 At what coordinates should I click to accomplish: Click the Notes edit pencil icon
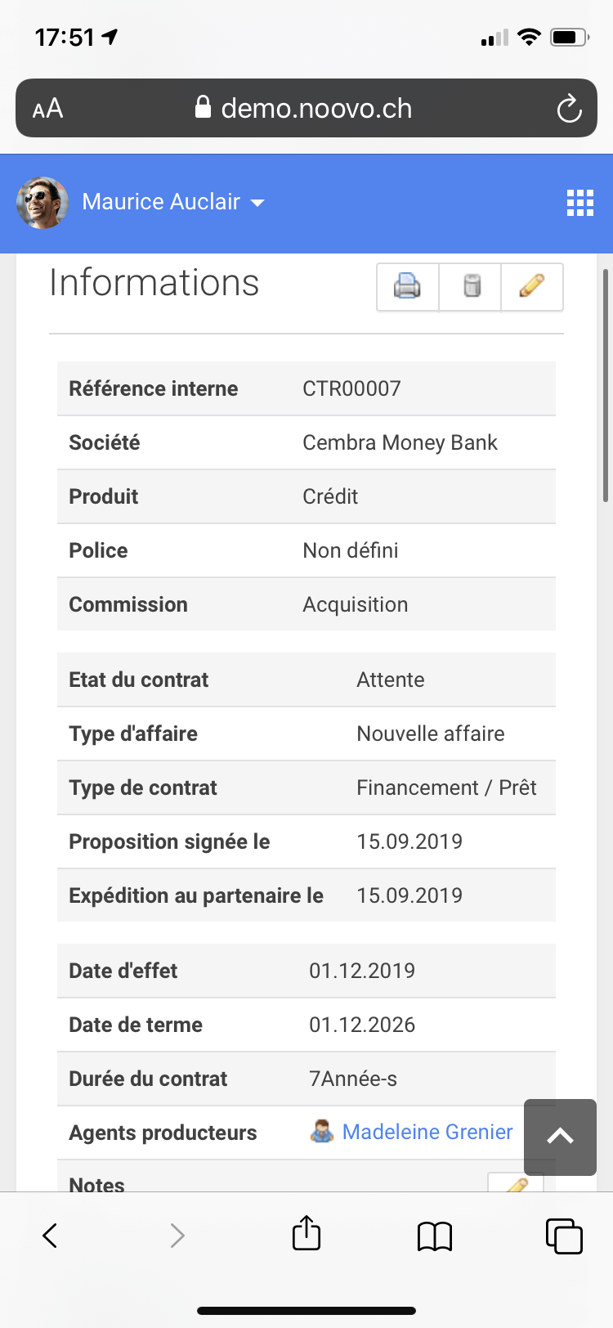tap(516, 1183)
